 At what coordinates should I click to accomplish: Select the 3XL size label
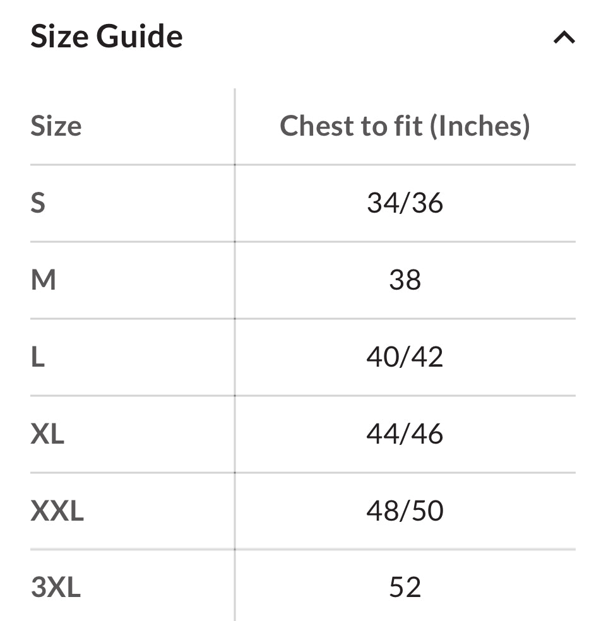tap(56, 588)
